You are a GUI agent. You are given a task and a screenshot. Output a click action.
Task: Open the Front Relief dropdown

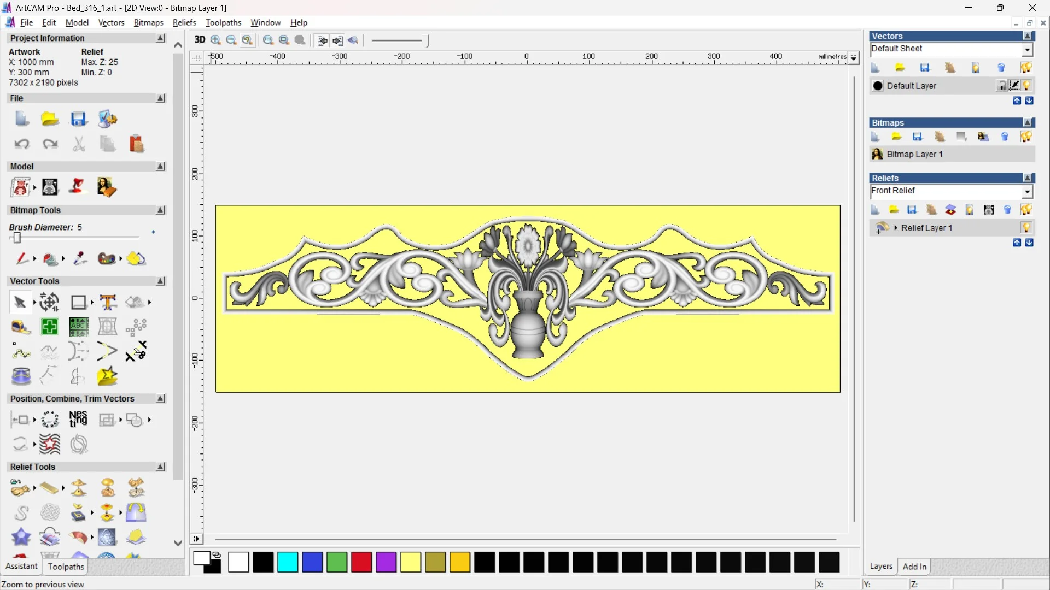[1028, 191]
